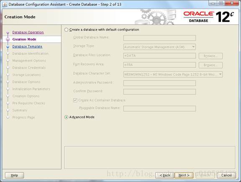Screen dimensions: 241x182
Task: Select the Creation Mode step
Action: pos(24,39)
